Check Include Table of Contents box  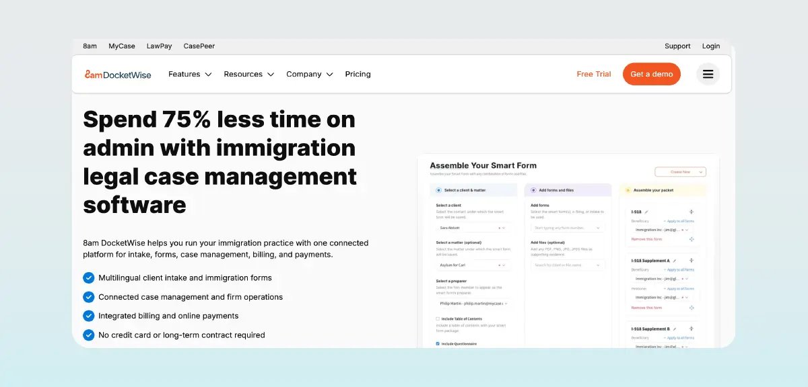[438, 319]
